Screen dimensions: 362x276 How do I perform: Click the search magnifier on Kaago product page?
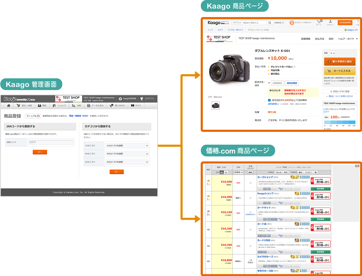pos(270,23)
